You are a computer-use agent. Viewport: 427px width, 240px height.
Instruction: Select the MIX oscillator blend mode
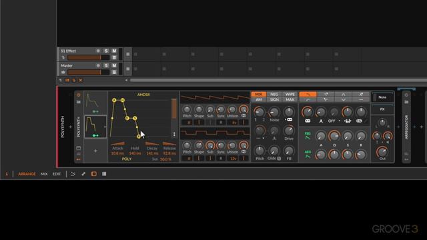click(259, 94)
